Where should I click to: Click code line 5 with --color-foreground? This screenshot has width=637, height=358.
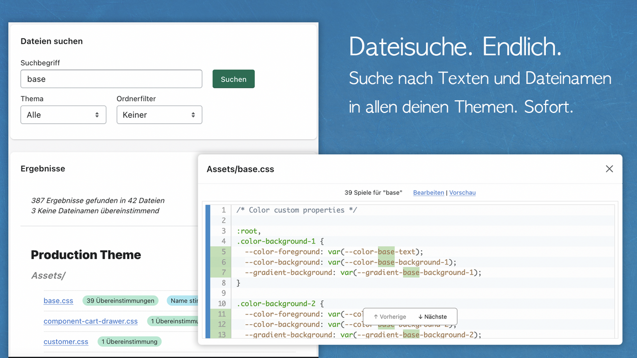click(x=334, y=252)
